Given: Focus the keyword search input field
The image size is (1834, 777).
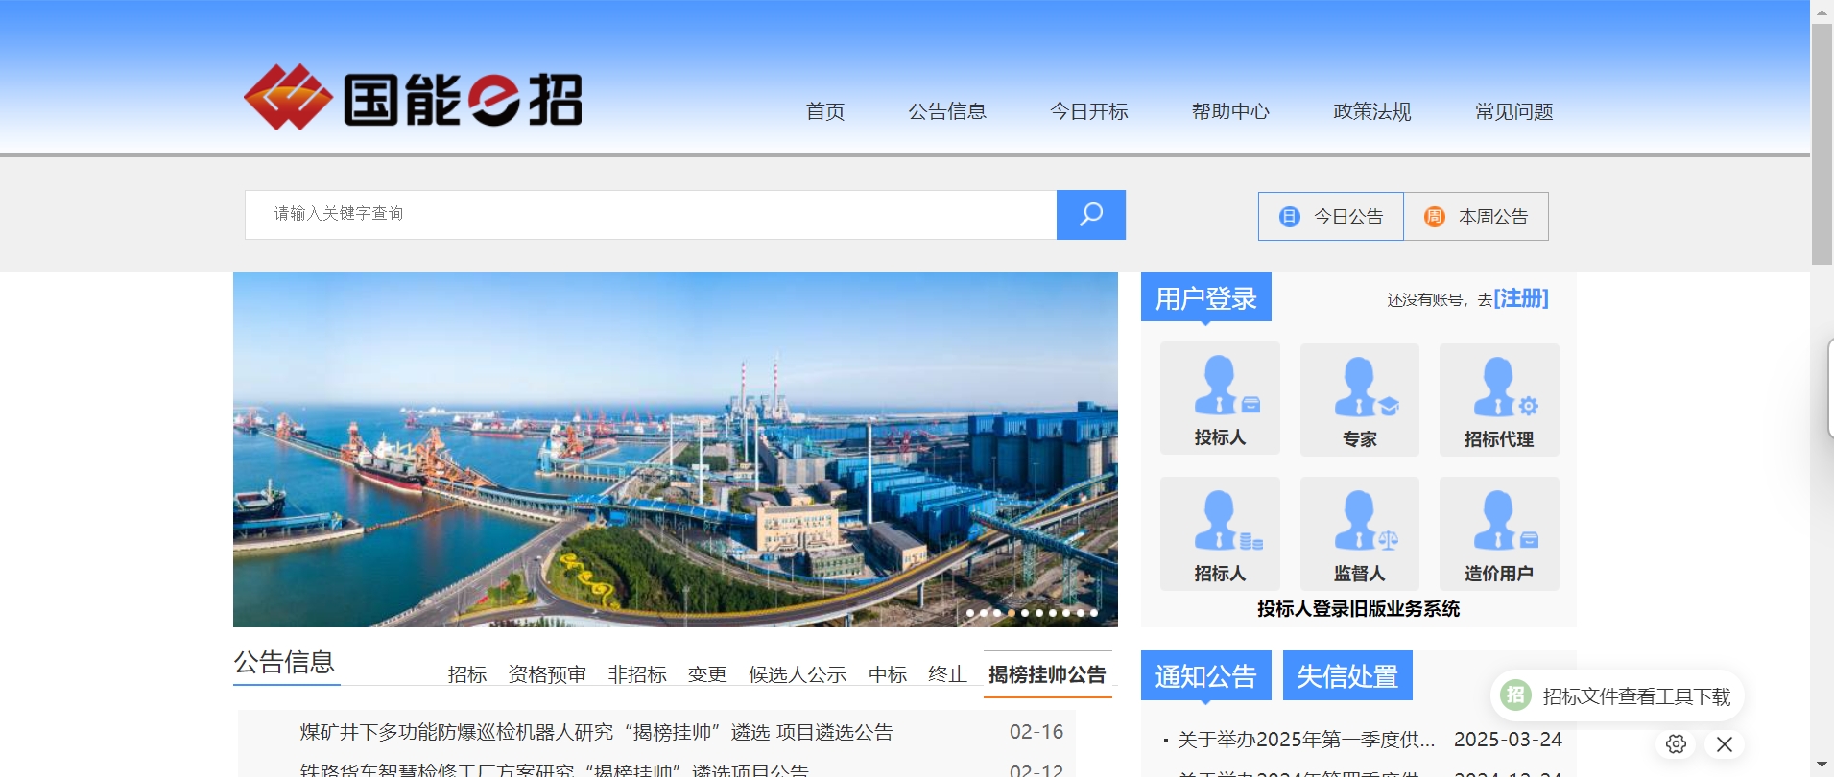Looking at the screenshot, I should click(x=651, y=214).
